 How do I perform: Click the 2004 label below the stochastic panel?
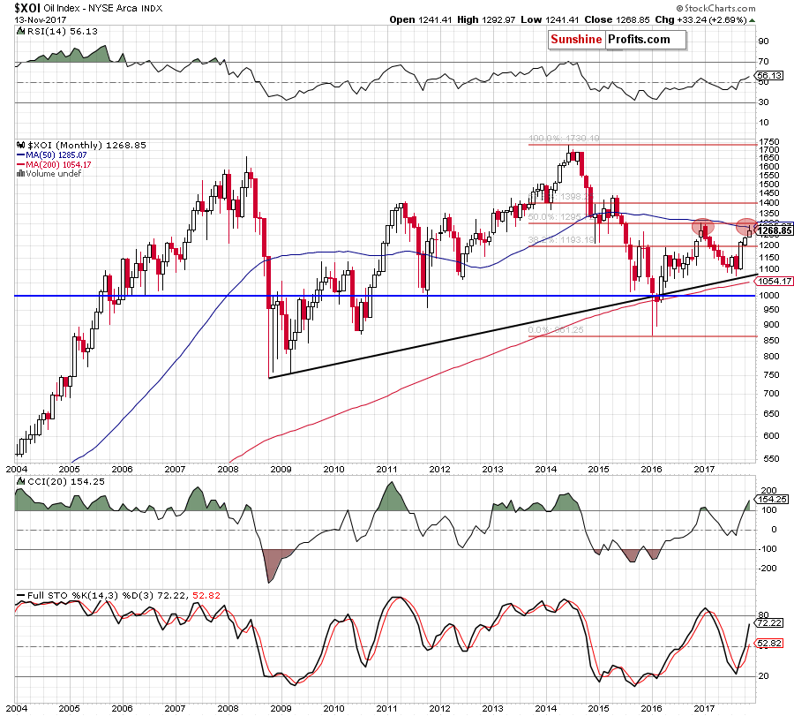point(16,708)
